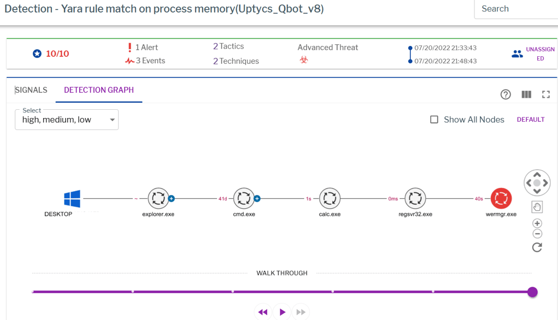Expand the plus badge on cmd.exe
Image resolution: width=558 pixels, height=320 pixels.
pyautogui.click(x=257, y=198)
